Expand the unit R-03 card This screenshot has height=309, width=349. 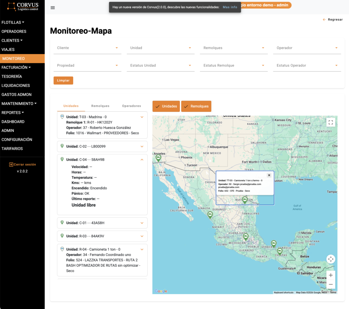(x=142, y=236)
